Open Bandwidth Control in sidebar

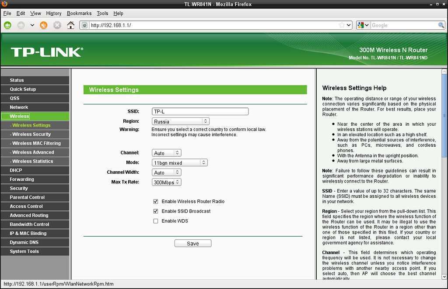pyautogui.click(x=35, y=224)
